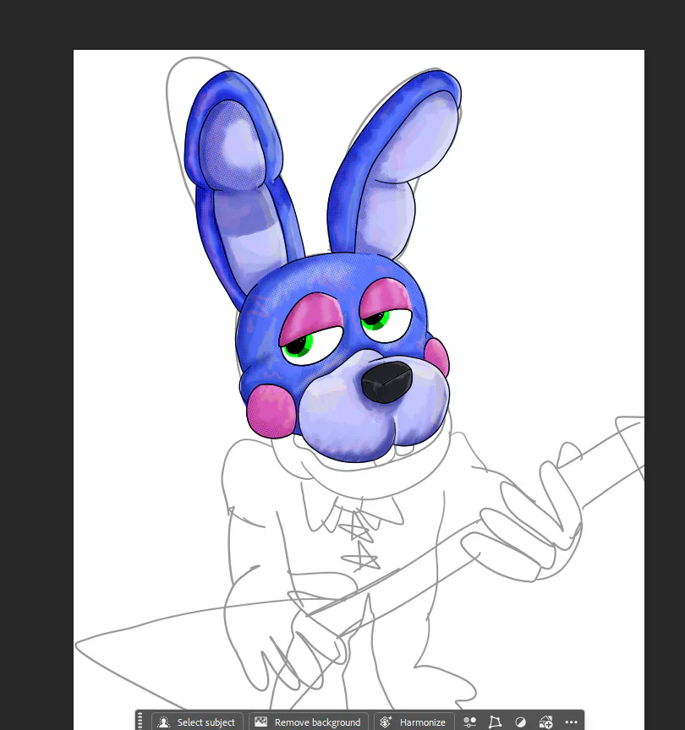Grab the contextual task bar drag handle
Viewport: 685px width, 730px height.
[140, 722]
